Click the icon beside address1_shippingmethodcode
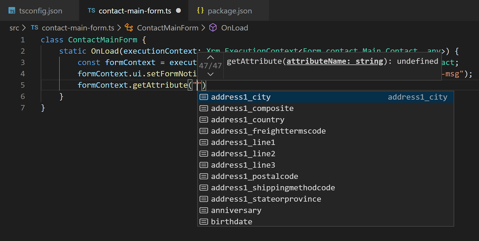The image size is (479, 241). click(204, 188)
